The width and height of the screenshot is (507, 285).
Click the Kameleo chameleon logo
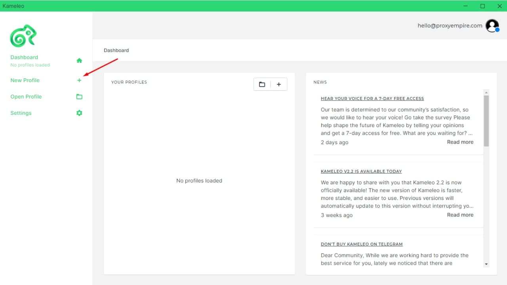click(x=23, y=36)
